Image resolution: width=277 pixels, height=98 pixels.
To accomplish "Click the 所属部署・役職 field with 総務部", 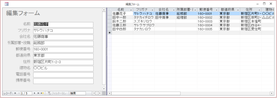I will point(63,43).
